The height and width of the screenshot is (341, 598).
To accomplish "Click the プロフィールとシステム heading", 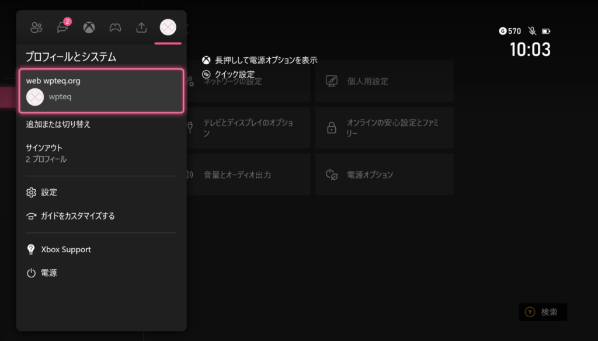I will (71, 57).
